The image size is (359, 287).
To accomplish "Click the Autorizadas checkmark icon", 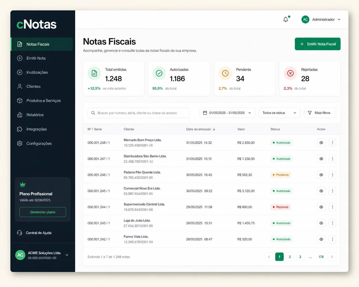I will click(x=159, y=73).
